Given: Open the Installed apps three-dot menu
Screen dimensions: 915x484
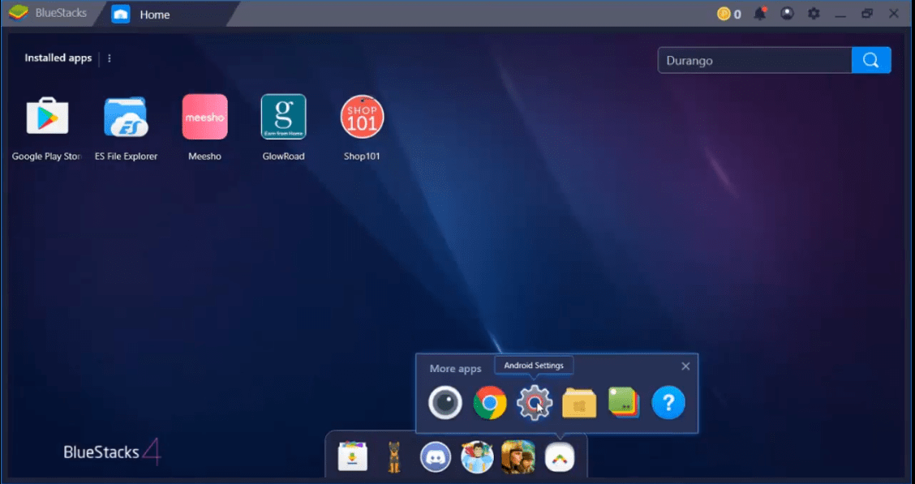Looking at the screenshot, I should [x=110, y=58].
